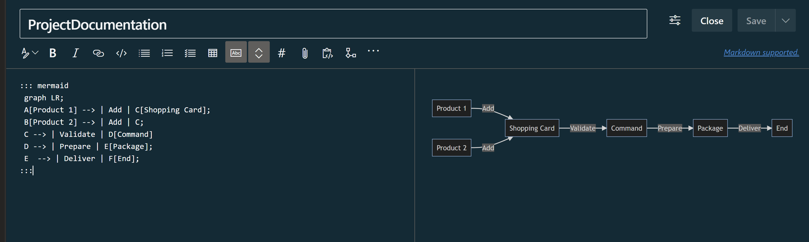Open the wiki page settings sliders icon
This screenshot has width=809, height=242.
675,20
